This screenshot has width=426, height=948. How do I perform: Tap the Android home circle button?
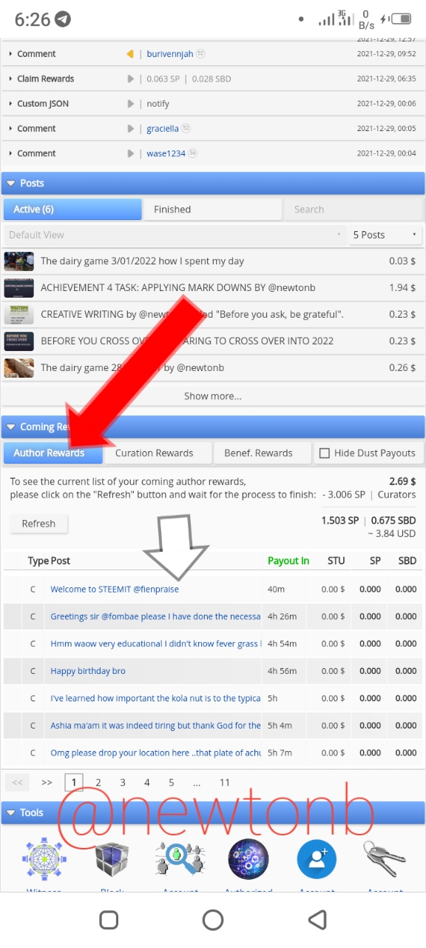click(213, 920)
